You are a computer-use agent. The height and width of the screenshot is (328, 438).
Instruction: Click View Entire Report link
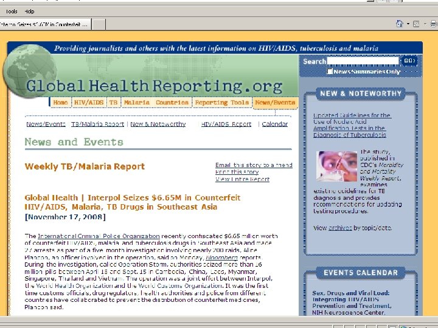(243, 179)
